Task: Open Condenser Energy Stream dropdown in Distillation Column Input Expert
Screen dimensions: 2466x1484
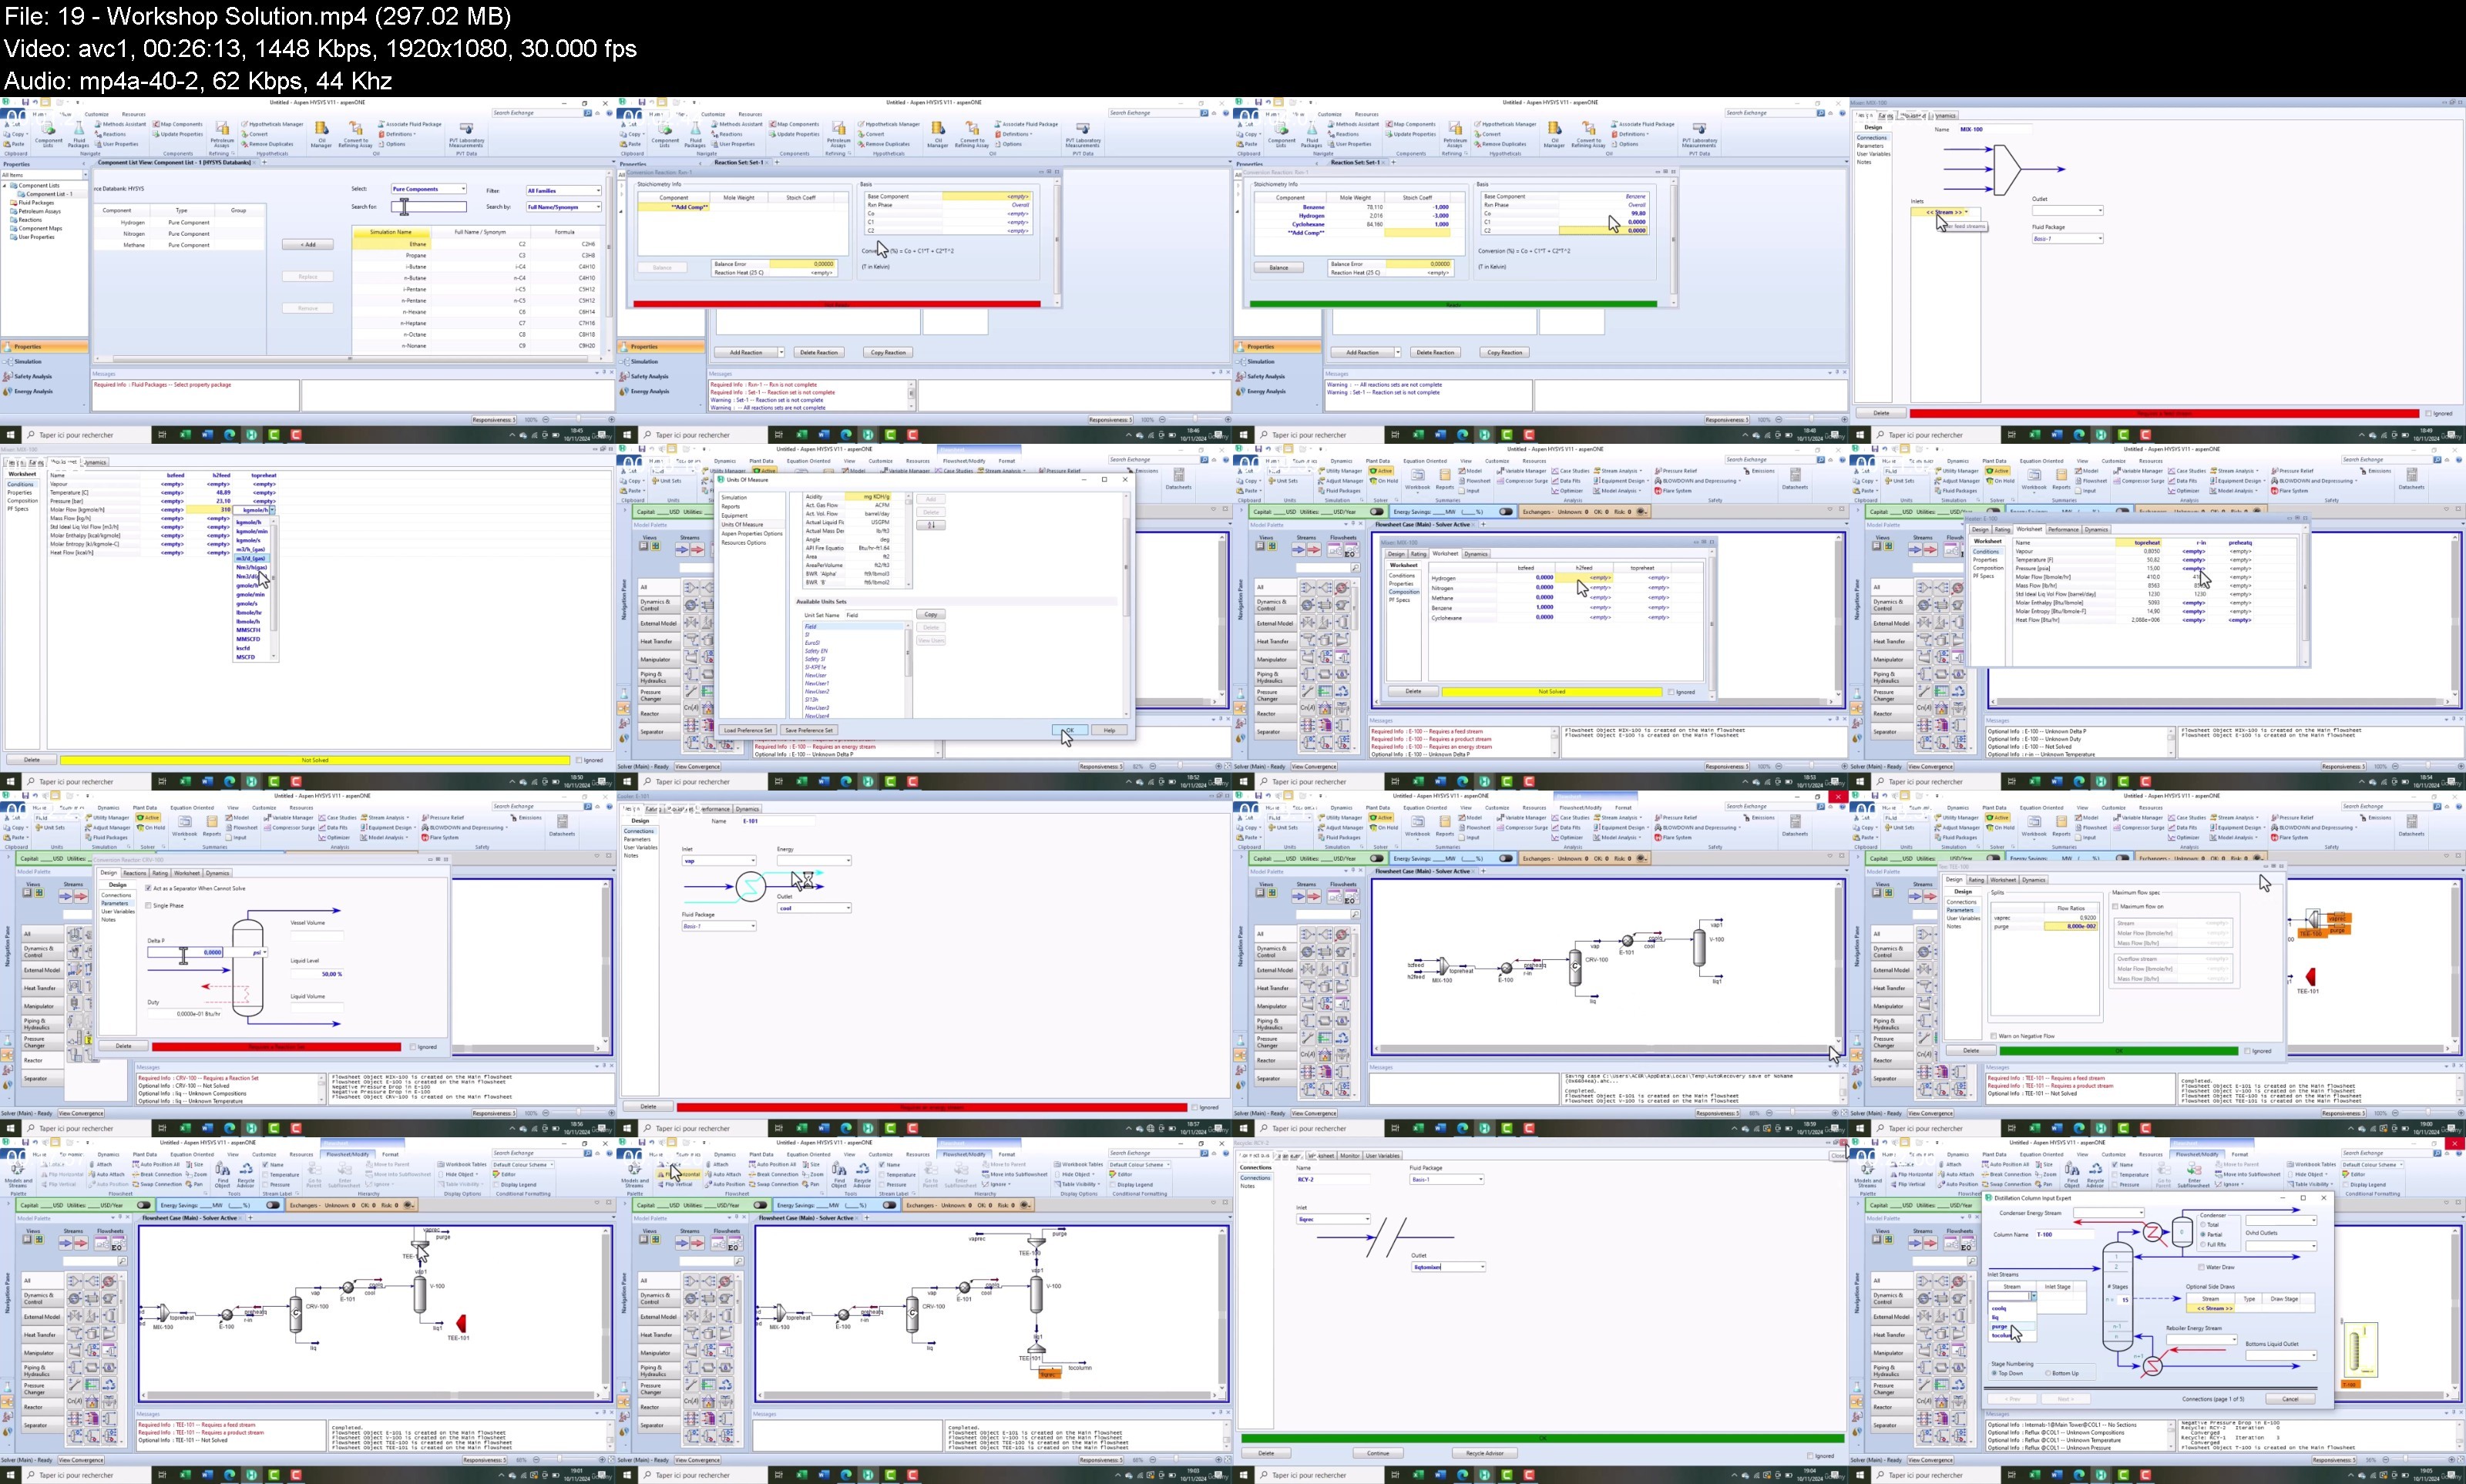Action: (x=2110, y=1213)
